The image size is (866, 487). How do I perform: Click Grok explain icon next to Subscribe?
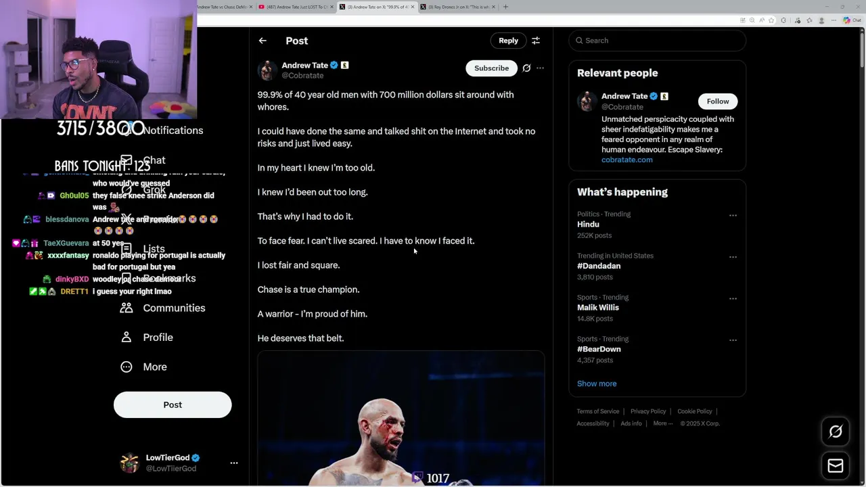coord(526,68)
